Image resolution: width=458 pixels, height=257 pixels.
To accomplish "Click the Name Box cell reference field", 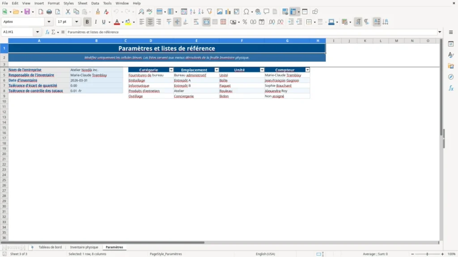I will (x=18, y=32).
